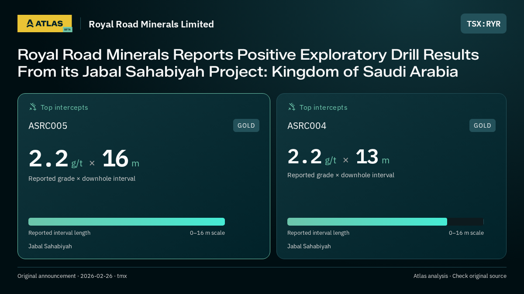Image resolution: width=524 pixels, height=294 pixels.
Task: Select the ASRC004 hole ID text
Action: 307,126
